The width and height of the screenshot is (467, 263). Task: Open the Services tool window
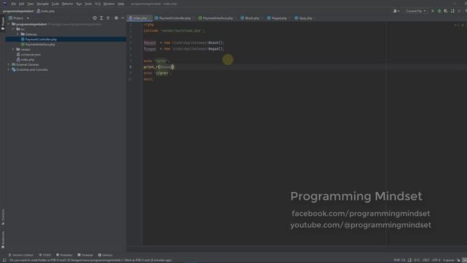[105, 255]
